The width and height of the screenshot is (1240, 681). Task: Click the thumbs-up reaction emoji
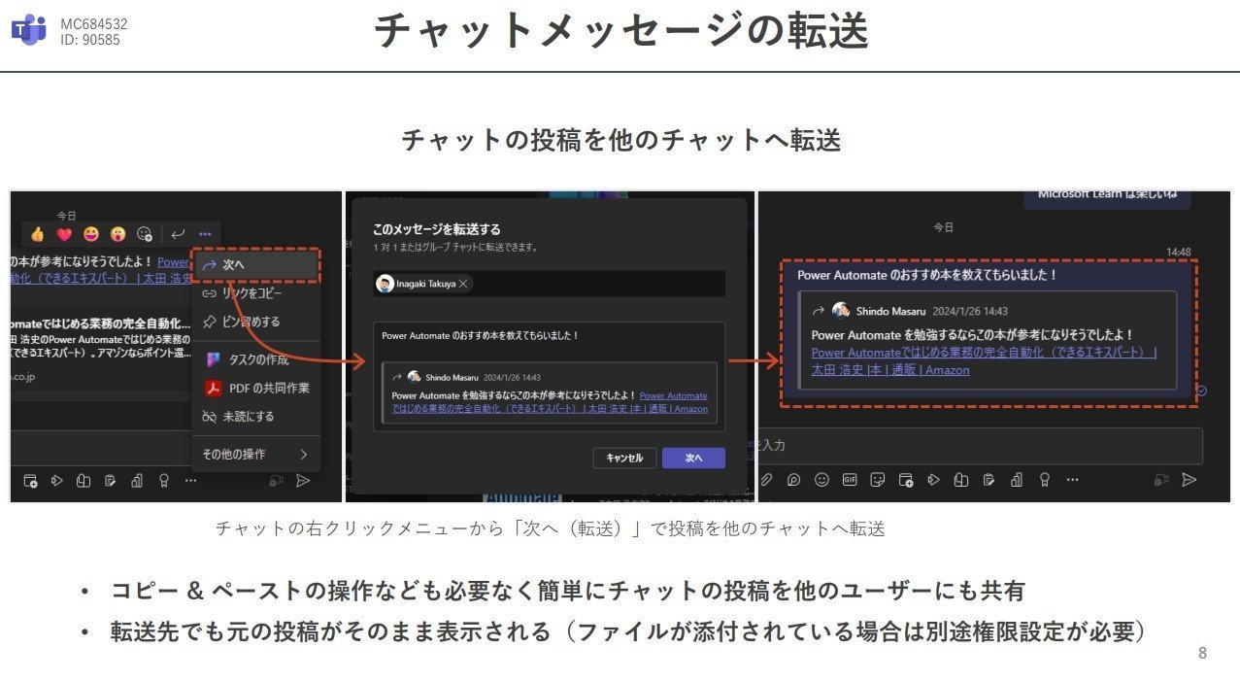click(37, 233)
